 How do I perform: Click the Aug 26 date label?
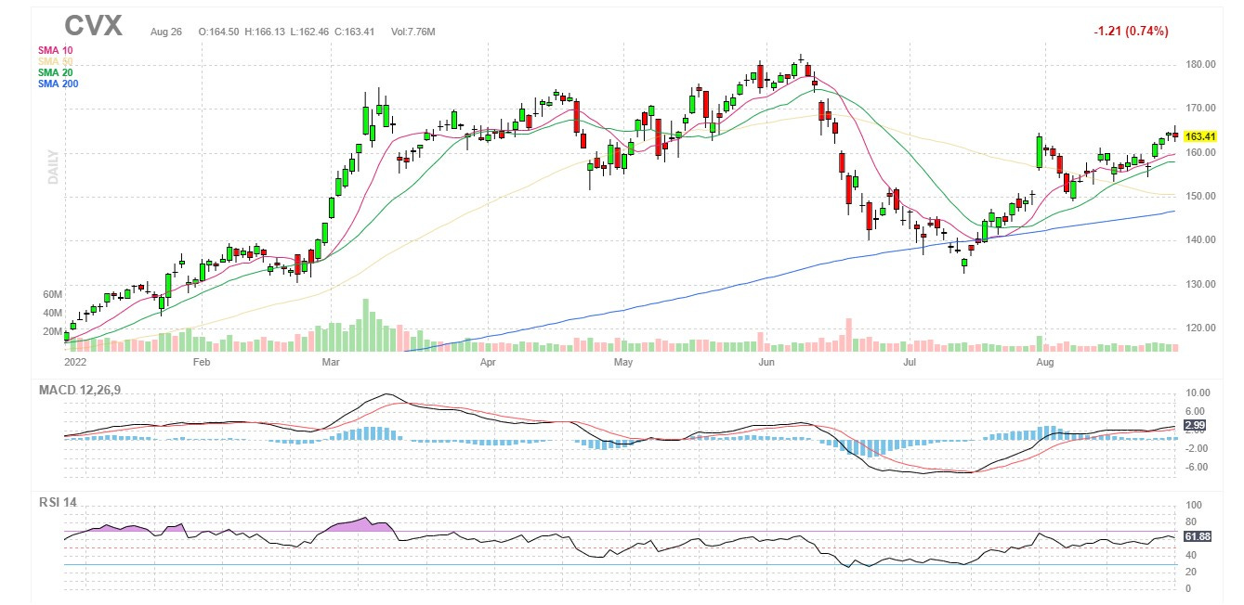coord(165,32)
